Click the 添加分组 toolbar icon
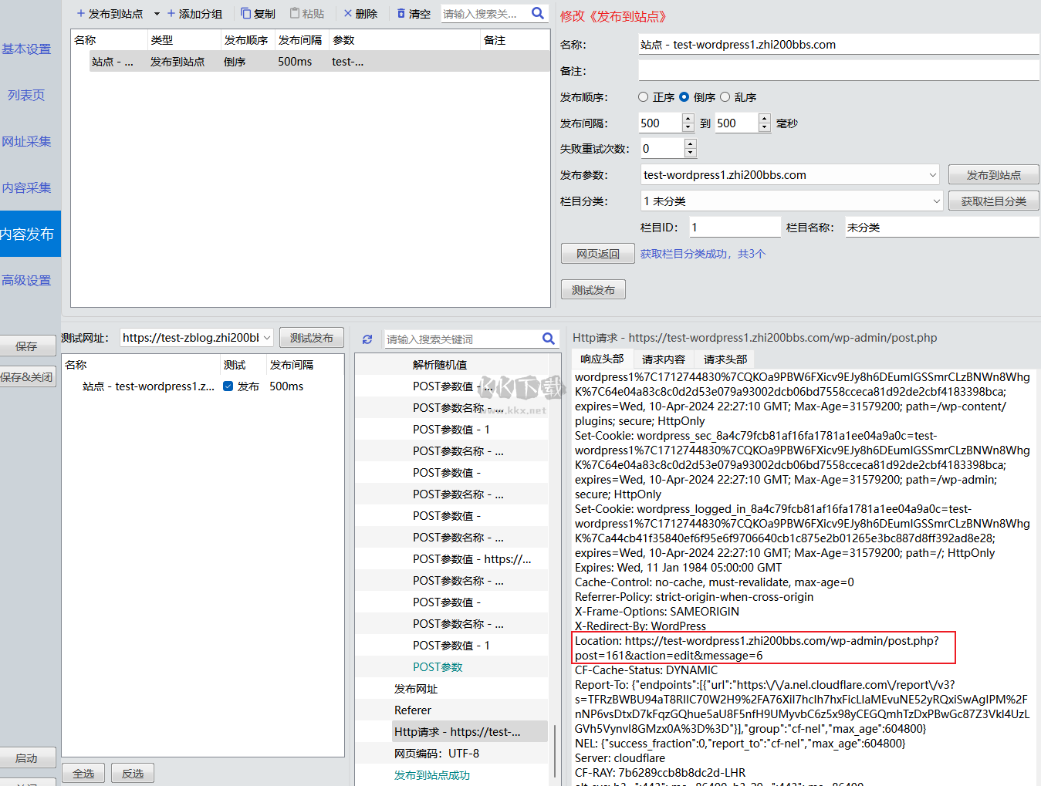Screen dimensions: 1041x786 pos(171,14)
